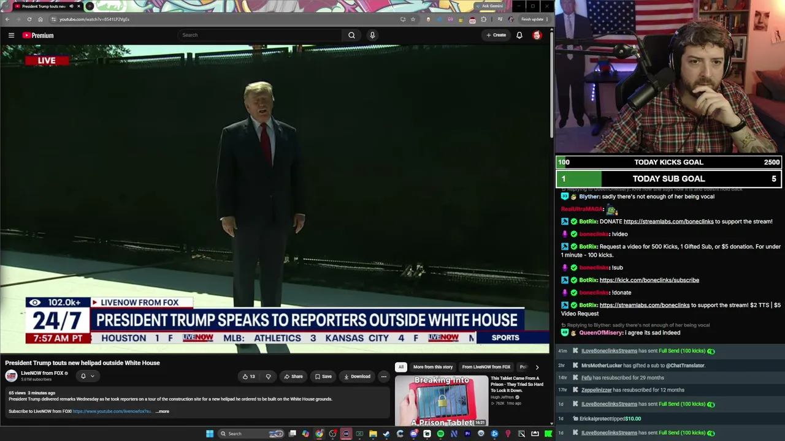Start voice search with the microphone icon
Viewport: 785px width, 441px height.
coord(372,35)
